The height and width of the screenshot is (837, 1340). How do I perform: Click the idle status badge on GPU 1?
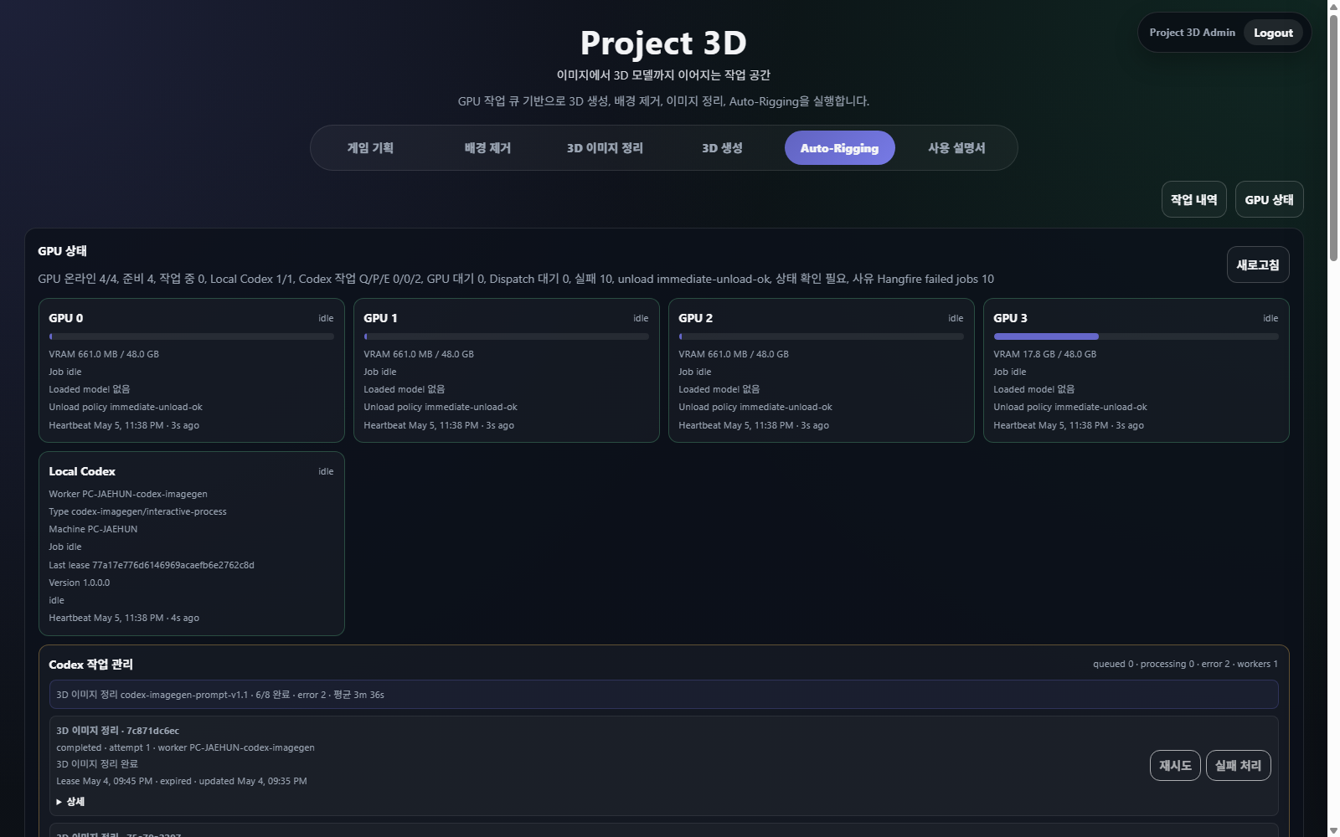click(x=641, y=318)
